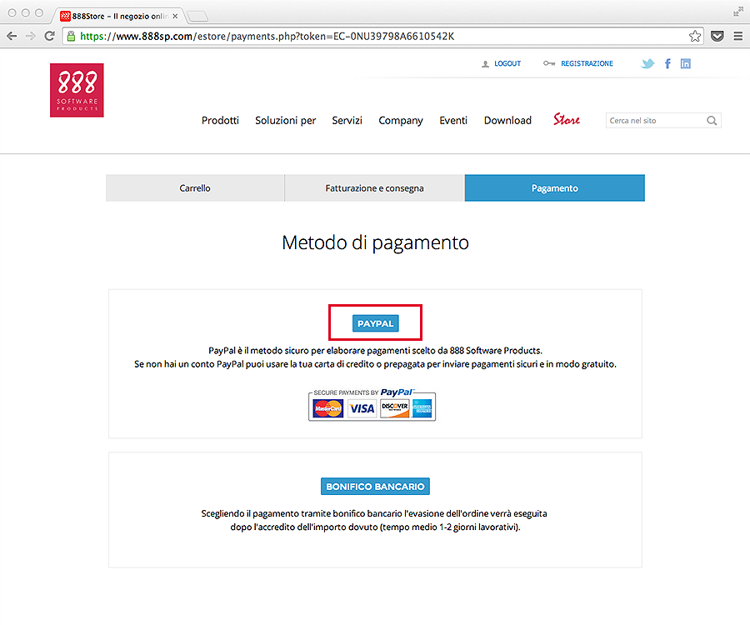Viewport: 750px width, 625px height.
Task: Reload the page with the refresh icon
Action: click(49, 36)
